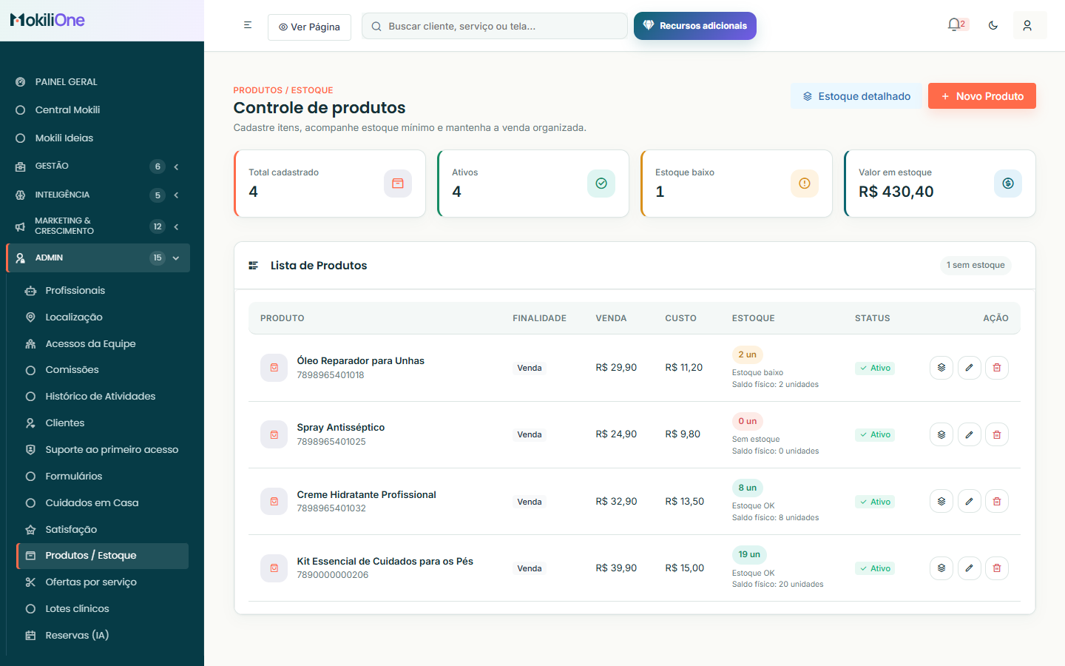The width and height of the screenshot is (1065, 666).
Task: Open Reservas (IA) sidebar item
Action: (102, 636)
